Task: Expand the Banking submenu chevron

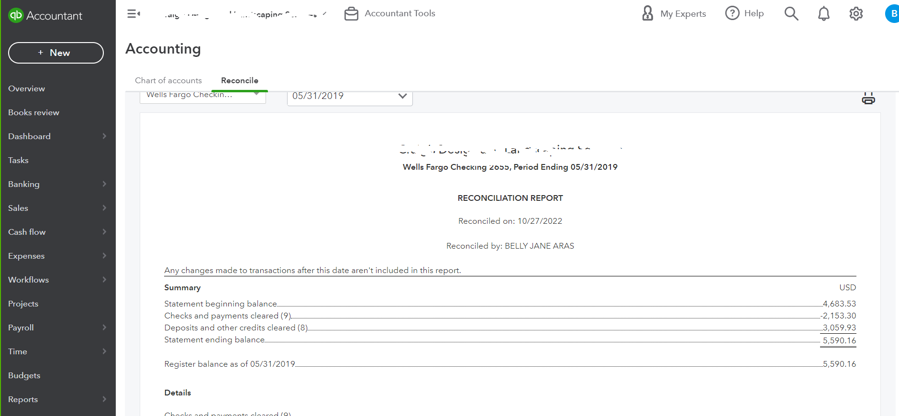Action: click(104, 184)
